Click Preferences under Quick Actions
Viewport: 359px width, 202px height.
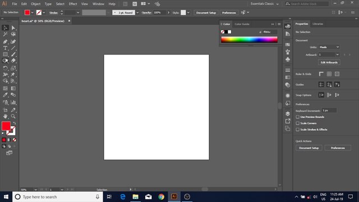(338, 148)
